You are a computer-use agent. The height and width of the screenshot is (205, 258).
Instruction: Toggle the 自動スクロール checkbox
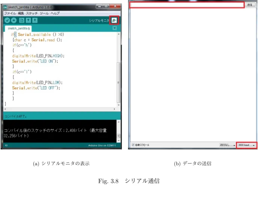[x=133, y=145]
